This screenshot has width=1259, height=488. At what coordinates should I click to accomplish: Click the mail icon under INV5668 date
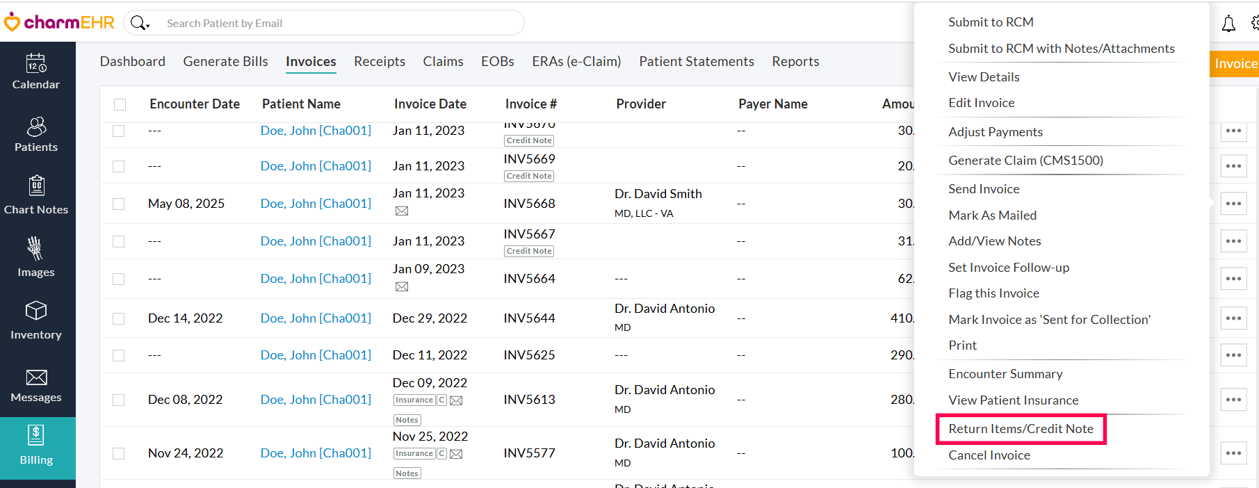pyautogui.click(x=402, y=211)
